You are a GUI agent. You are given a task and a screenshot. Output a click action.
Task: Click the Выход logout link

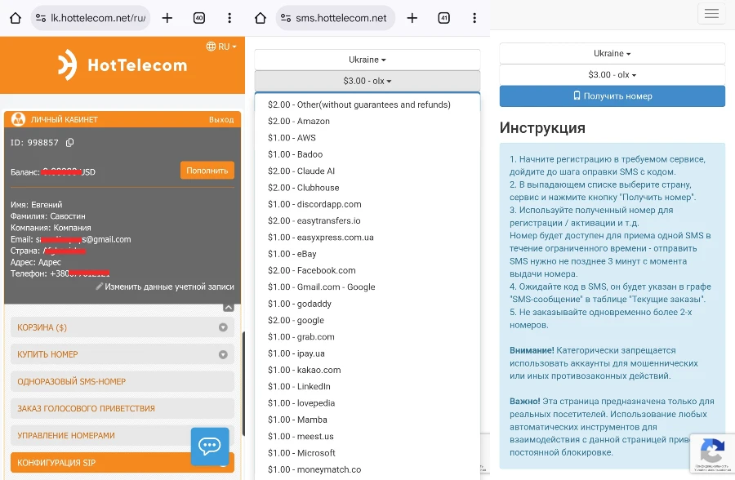pos(221,120)
